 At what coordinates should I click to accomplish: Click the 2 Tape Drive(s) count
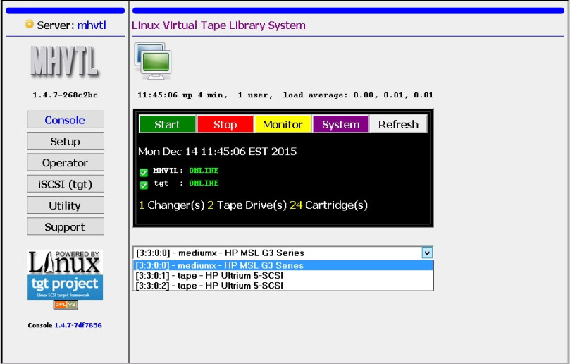coord(247,205)
